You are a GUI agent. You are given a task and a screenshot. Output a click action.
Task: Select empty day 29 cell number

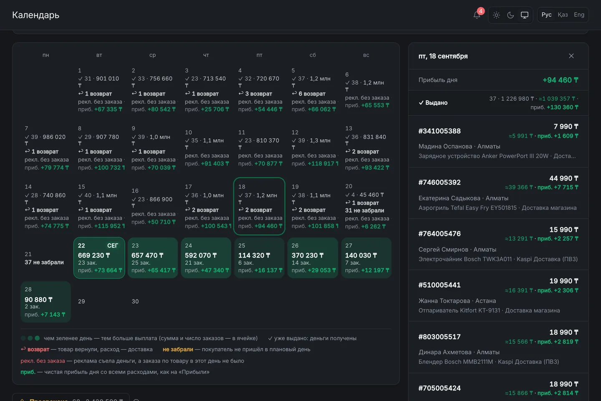81,302
